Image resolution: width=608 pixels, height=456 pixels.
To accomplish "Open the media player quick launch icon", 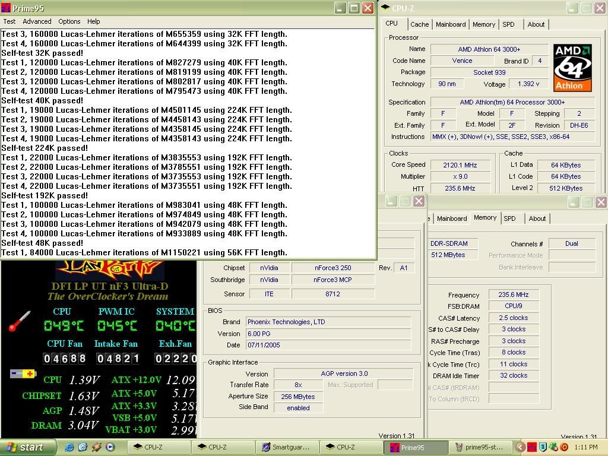I will 110,447.
